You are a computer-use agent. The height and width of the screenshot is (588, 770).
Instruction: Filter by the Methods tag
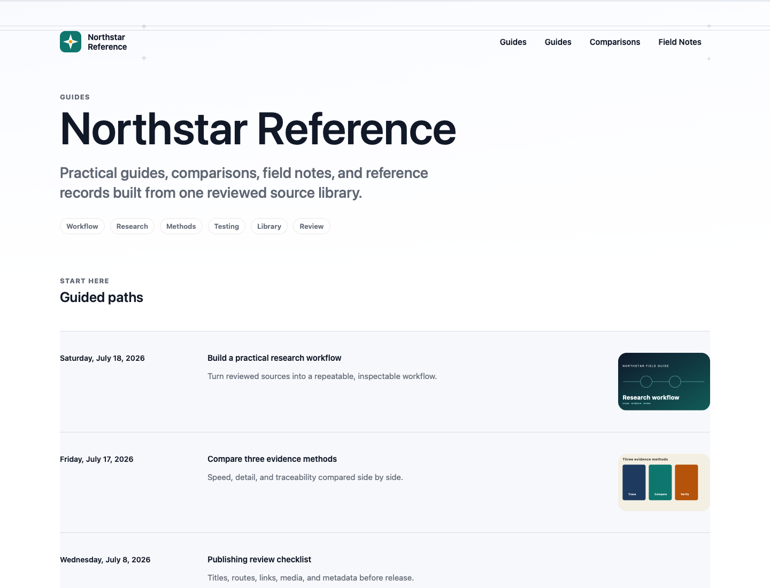click(x=181, y=226)
